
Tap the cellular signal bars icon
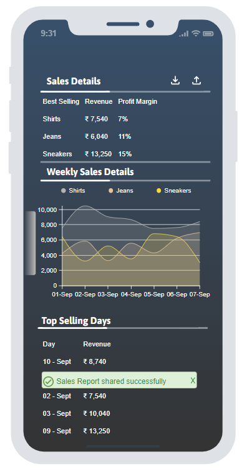click(x=183, y=34)
